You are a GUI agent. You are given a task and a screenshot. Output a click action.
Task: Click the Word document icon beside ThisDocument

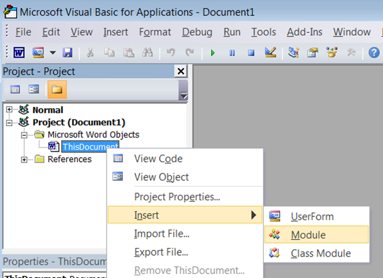coord(54,146)
